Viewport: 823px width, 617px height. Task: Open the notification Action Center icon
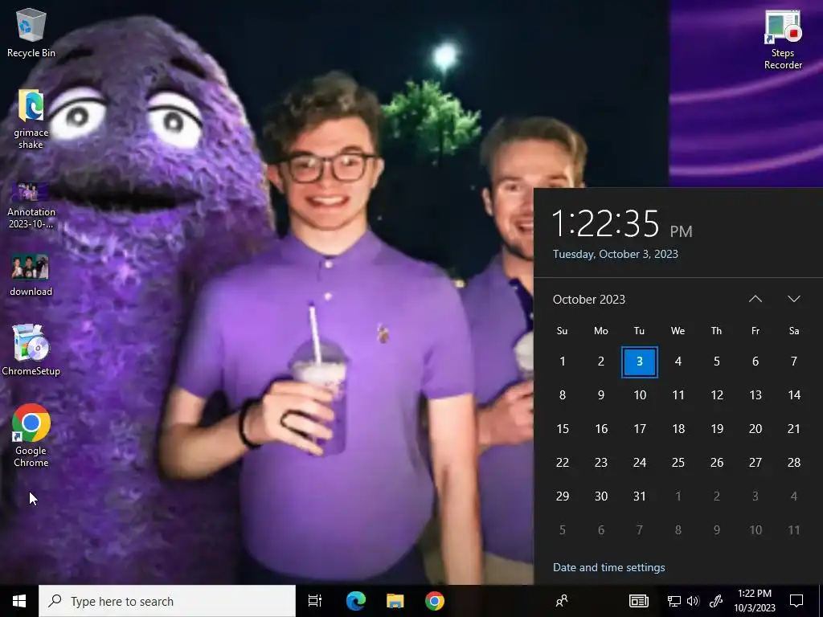(796, 601)
